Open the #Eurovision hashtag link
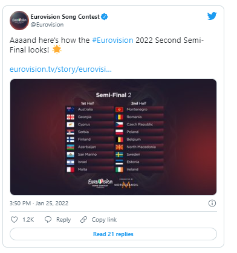 point(112,40)
